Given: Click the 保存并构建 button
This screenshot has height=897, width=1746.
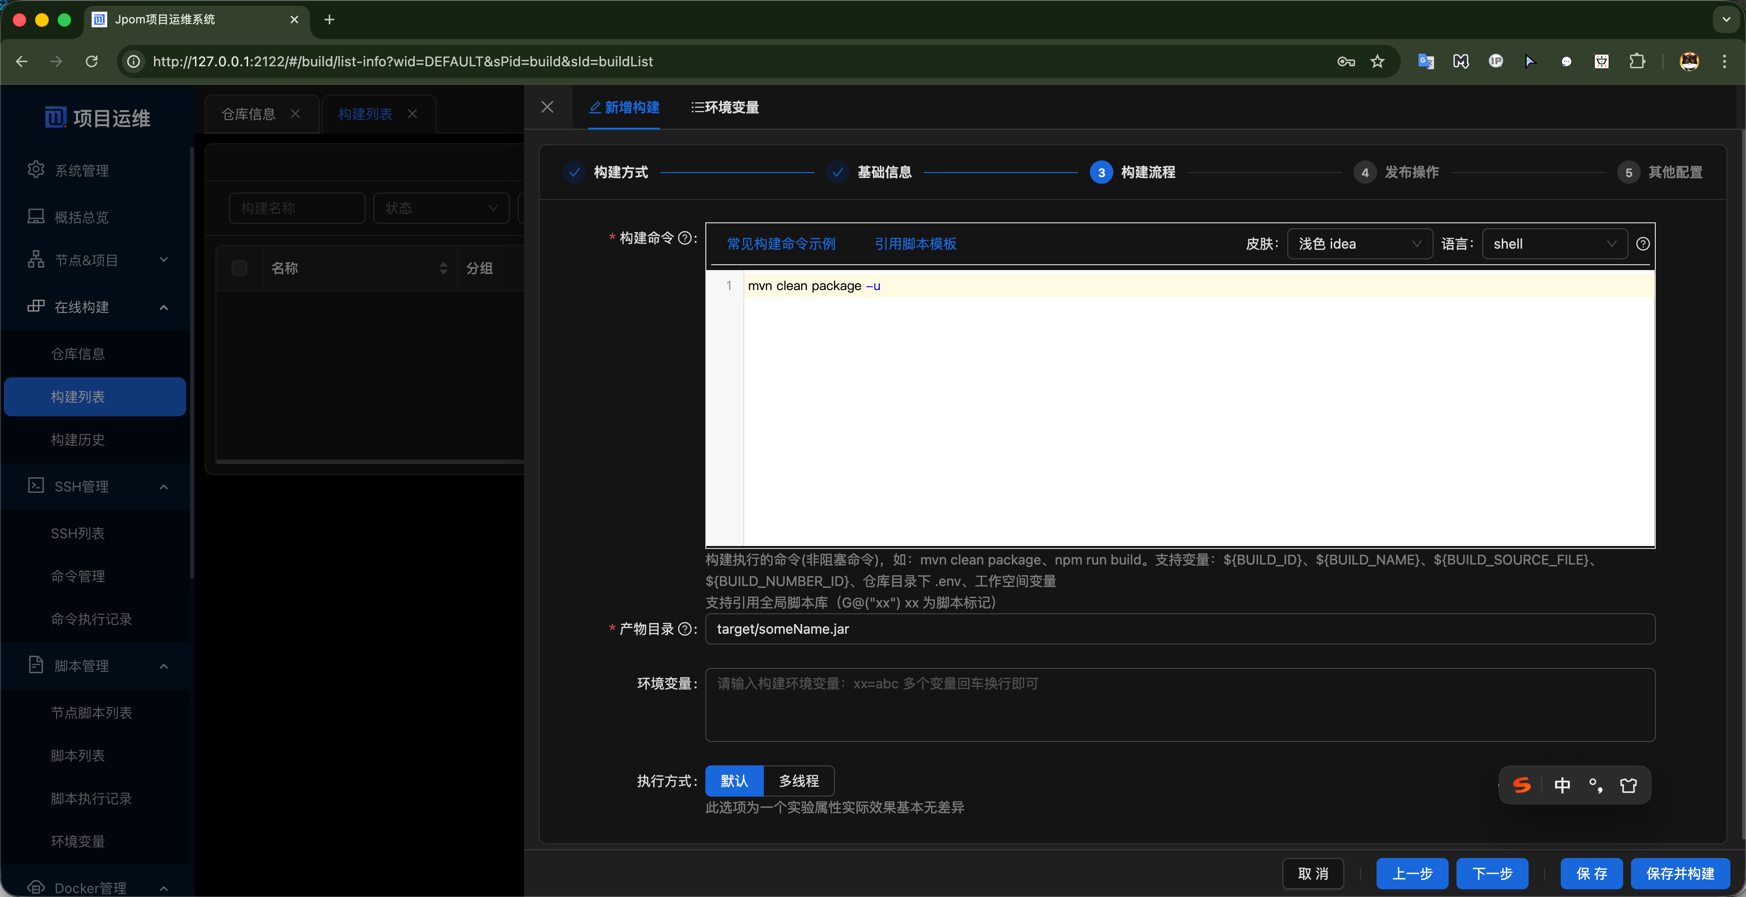Looking at the screenshot, I should click(1680, 873).
